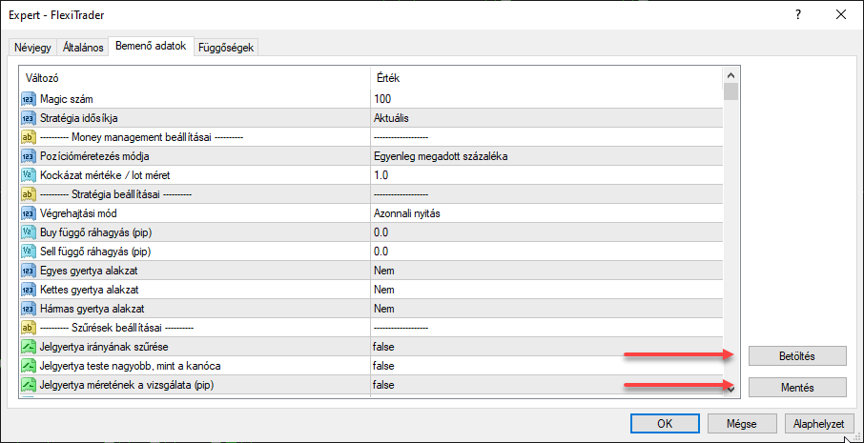Click the boolean icon of Jelgyertya méretének vizsgálata

click(28, 385)
